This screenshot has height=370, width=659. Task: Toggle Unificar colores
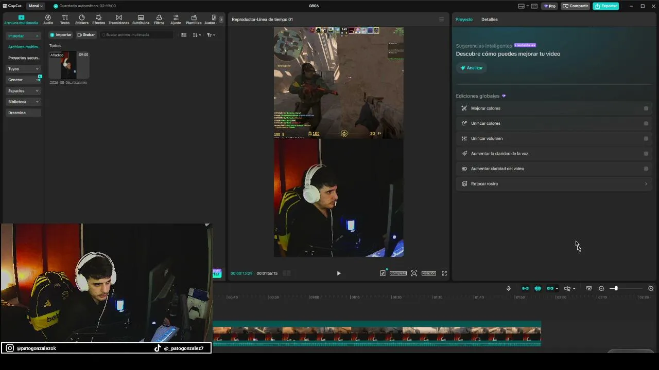646,123
